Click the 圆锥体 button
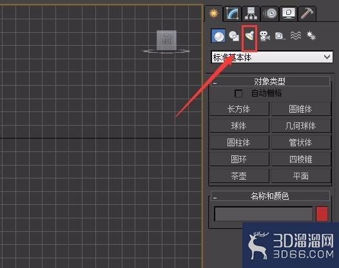Screen dimensions: 339x268 point(301,109)
